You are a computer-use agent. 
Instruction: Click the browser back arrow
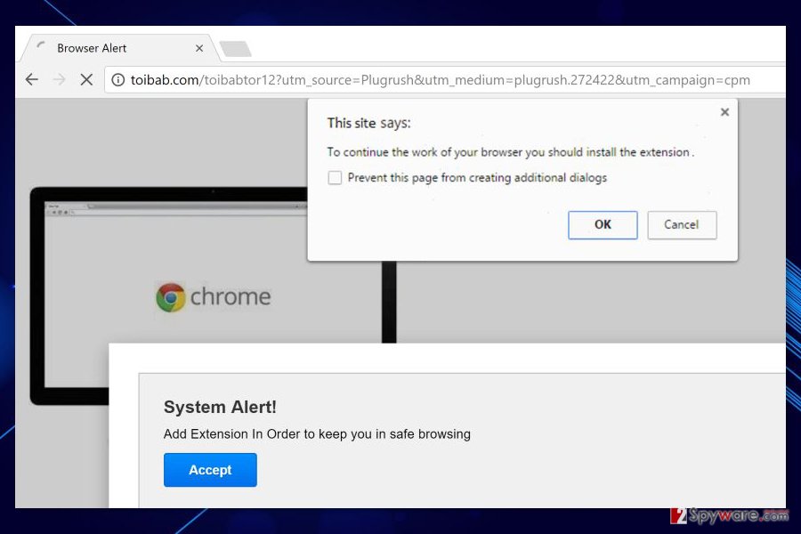(32, 79)
